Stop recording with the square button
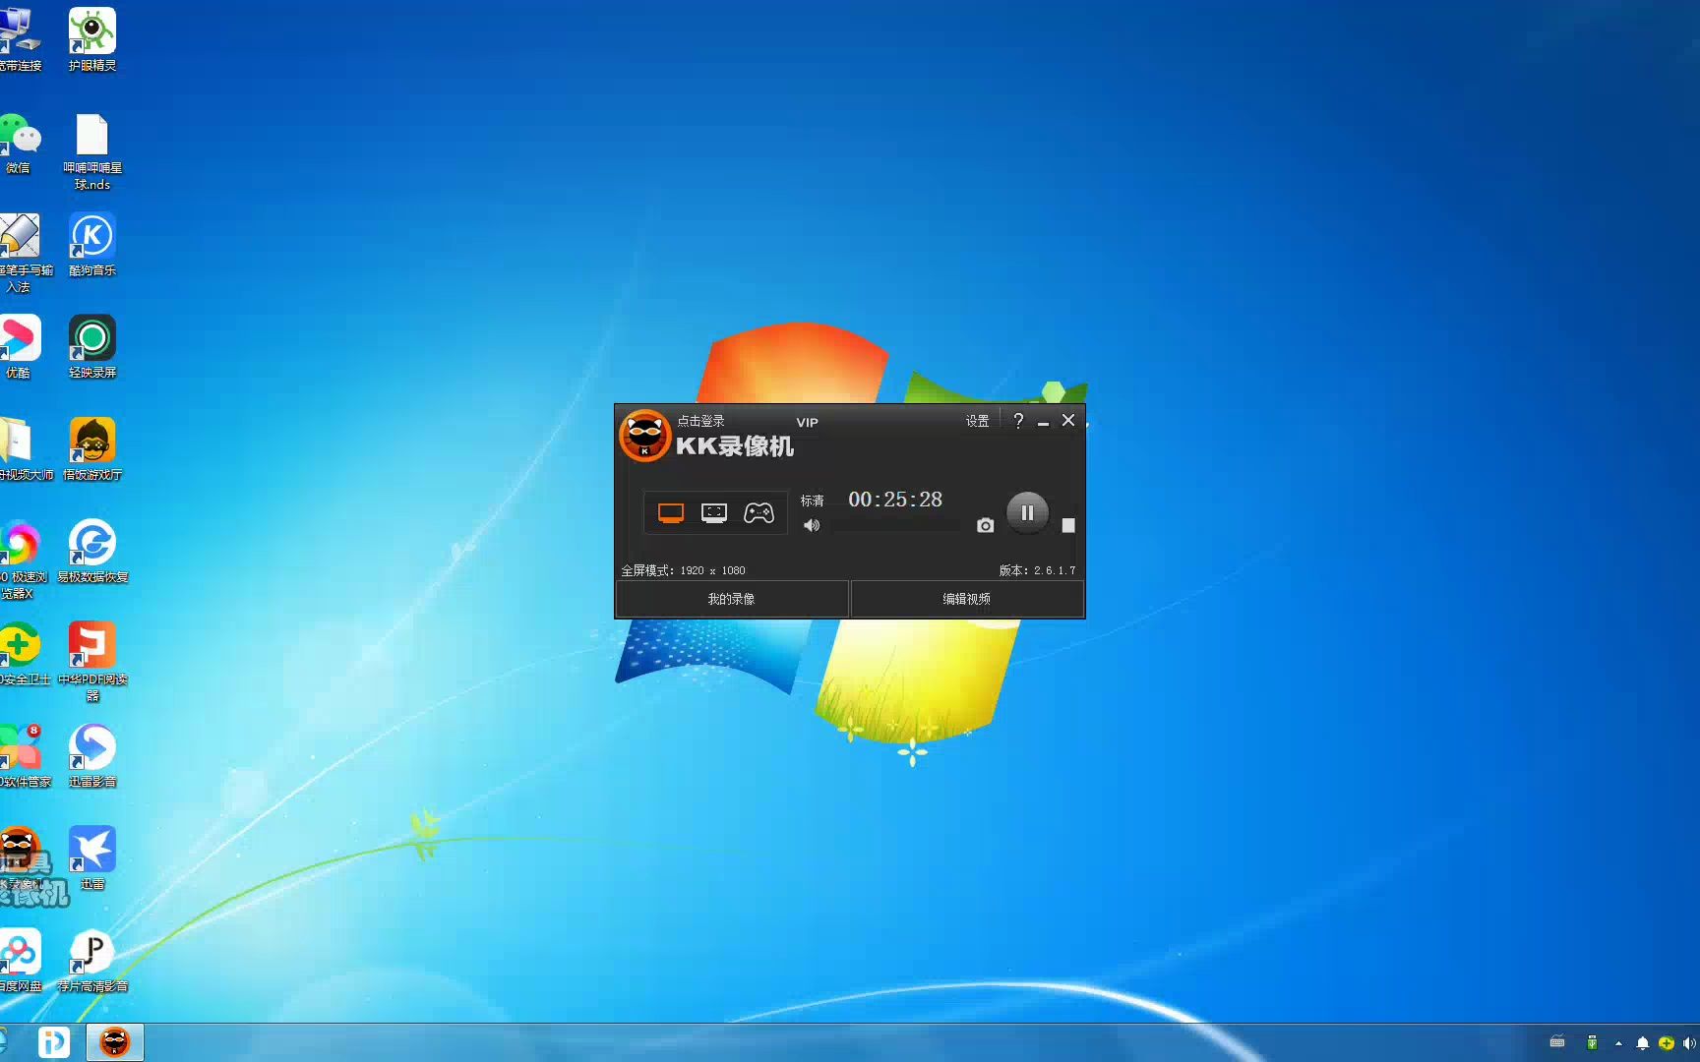Viewport: 1700px width, 1062px height. click(x=1068, y=526)
